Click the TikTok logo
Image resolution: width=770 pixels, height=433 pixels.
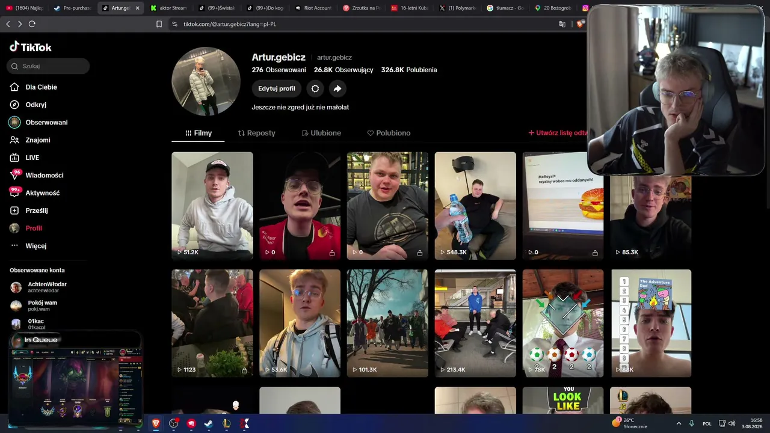pos(31,47)
